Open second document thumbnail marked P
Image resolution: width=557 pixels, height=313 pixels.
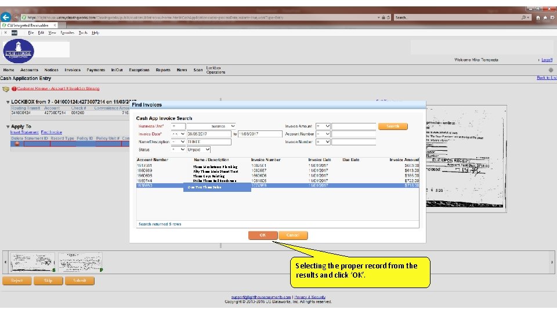(x=80, y=262)
